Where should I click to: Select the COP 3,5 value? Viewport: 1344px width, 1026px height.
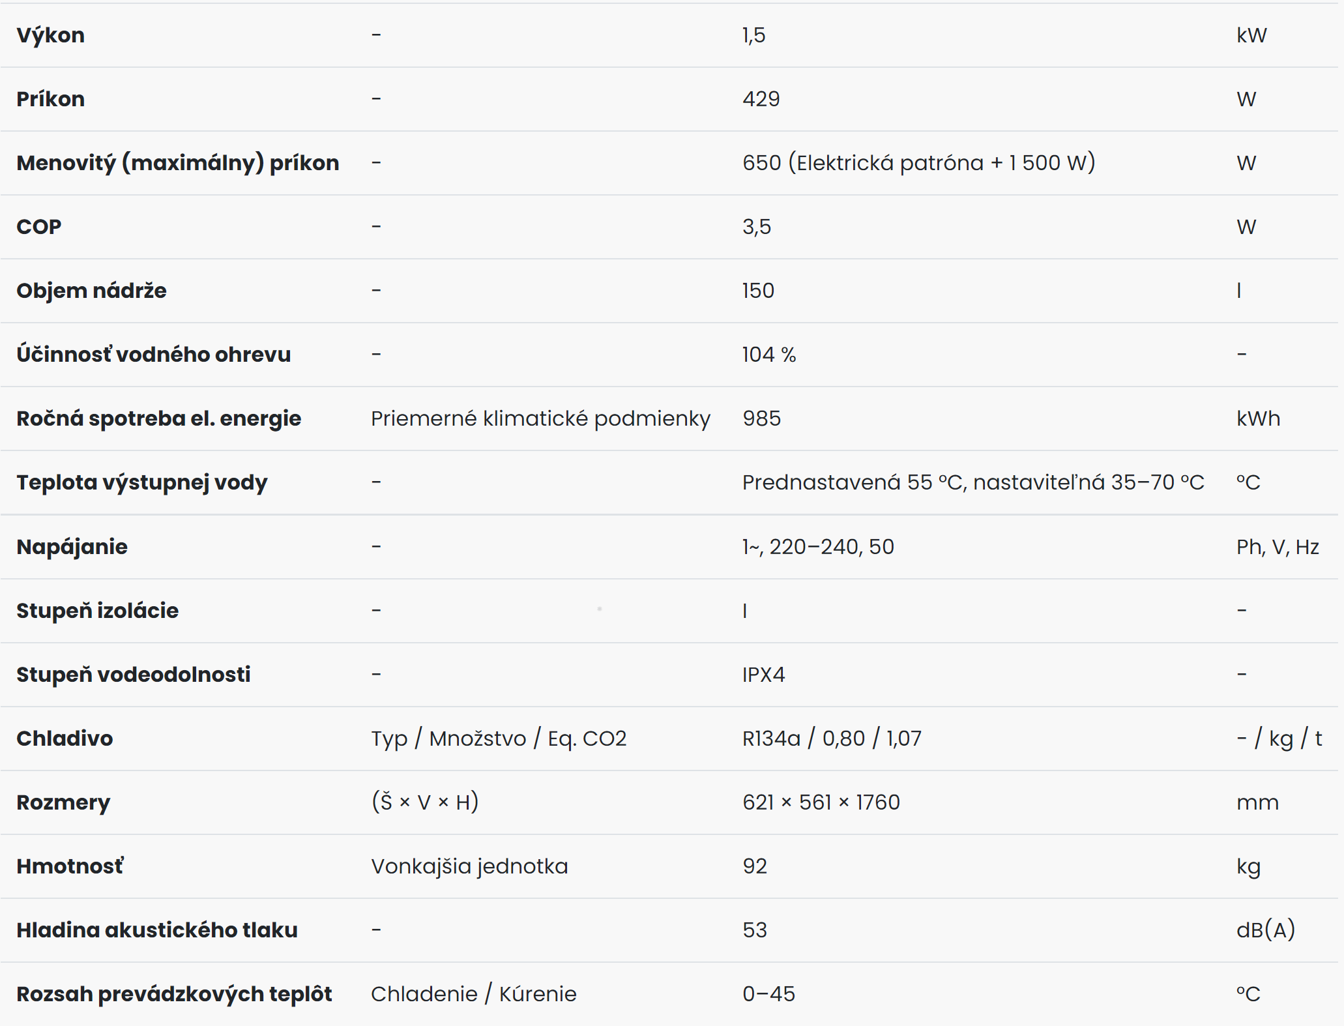[757, 227]
